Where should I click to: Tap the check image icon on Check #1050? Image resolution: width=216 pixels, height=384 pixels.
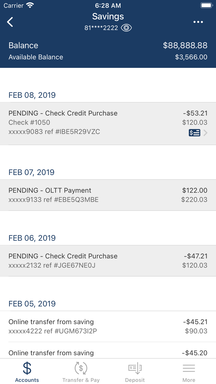[x=194, y=133]
